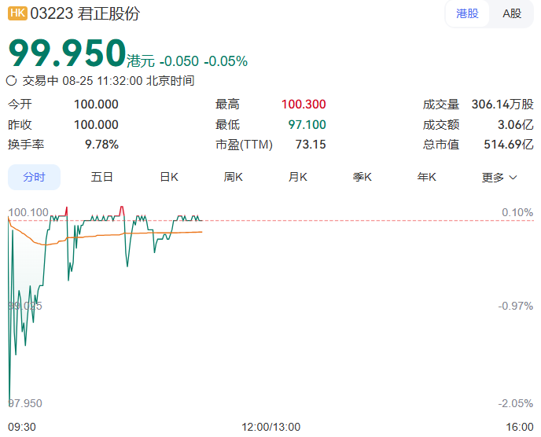Image resolution: width=541 pixels, height=437 pixels.
Task: Click the 总市值 label
Action: [441, 145]
